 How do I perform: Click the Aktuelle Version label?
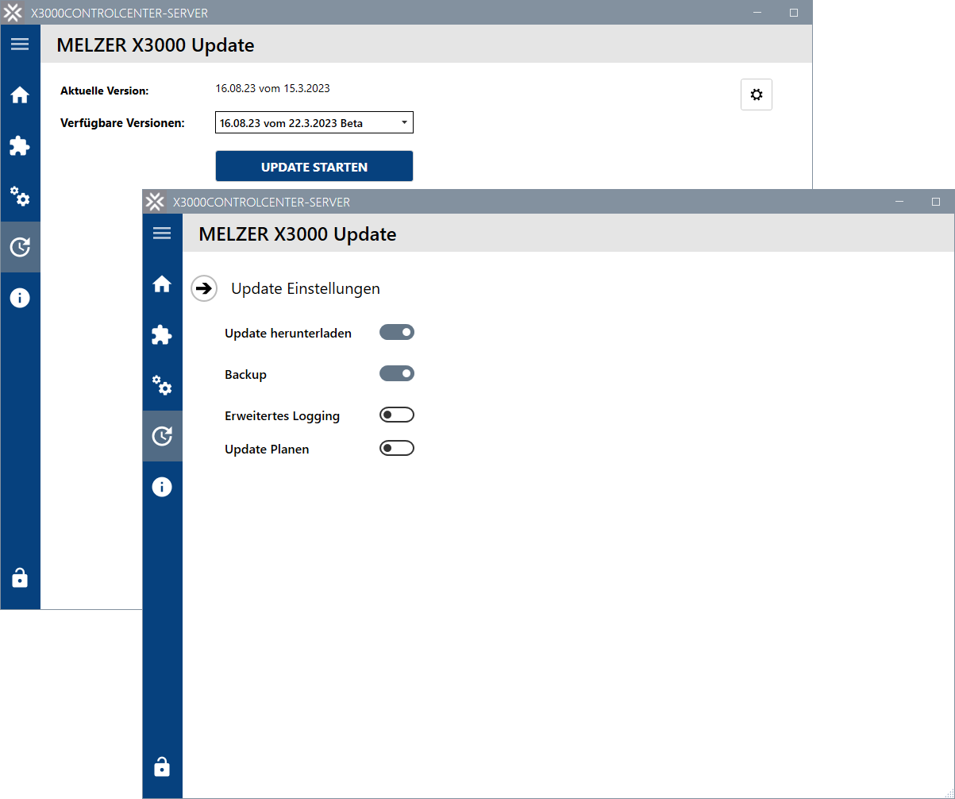pyautogui.click(x=105, y=91)
